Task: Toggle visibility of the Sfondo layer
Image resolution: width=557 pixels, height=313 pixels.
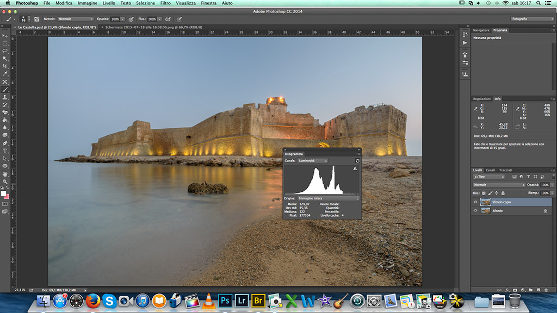Action: coord(475,210)
